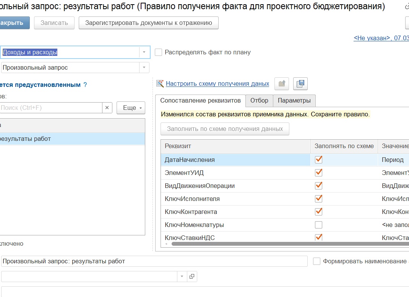Open the Настроить схему получения даных link
This screenshot has width=409, height=297.
point(217,83)
